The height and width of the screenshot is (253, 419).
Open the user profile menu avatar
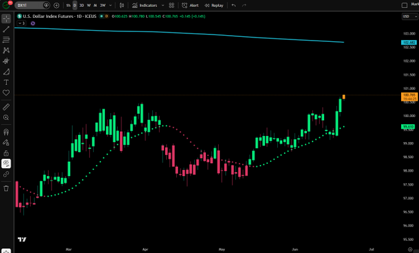(7, 4)
